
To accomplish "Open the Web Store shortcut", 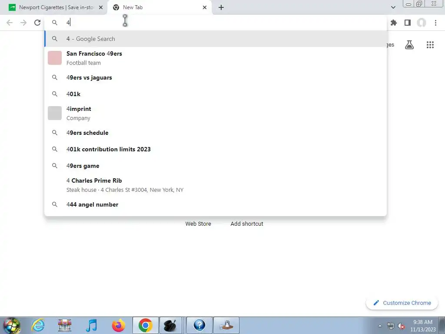I will coord(198,224).
